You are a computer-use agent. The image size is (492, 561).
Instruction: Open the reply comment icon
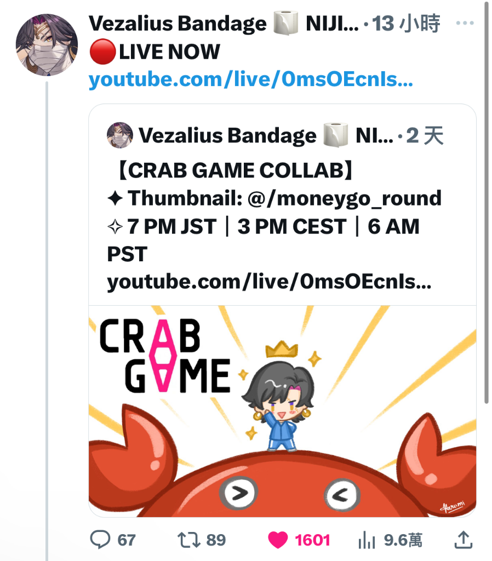(x=100, y=540)
